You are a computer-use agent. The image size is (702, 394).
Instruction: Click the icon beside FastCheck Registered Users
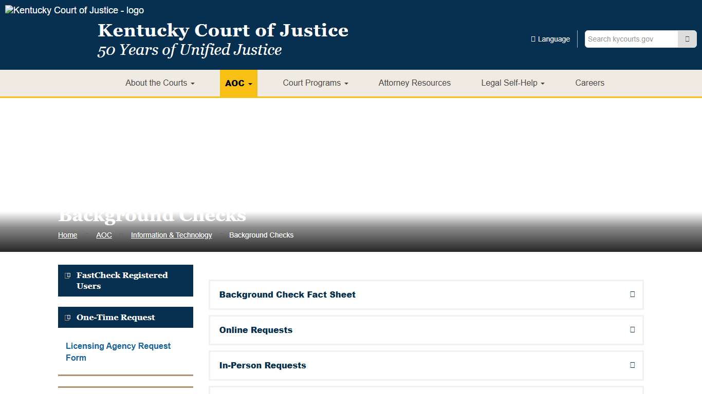tap(67, 275)
